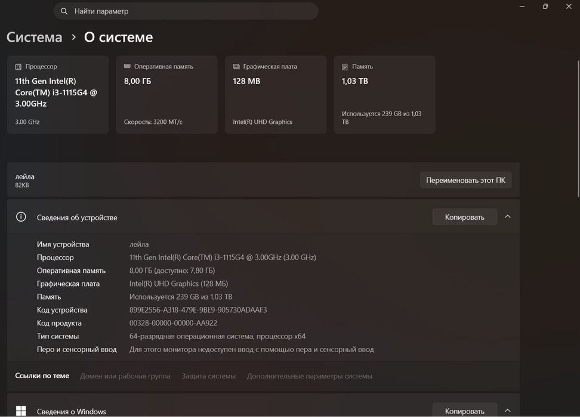
Task: Close the Settings window
Action: [569, 7]
